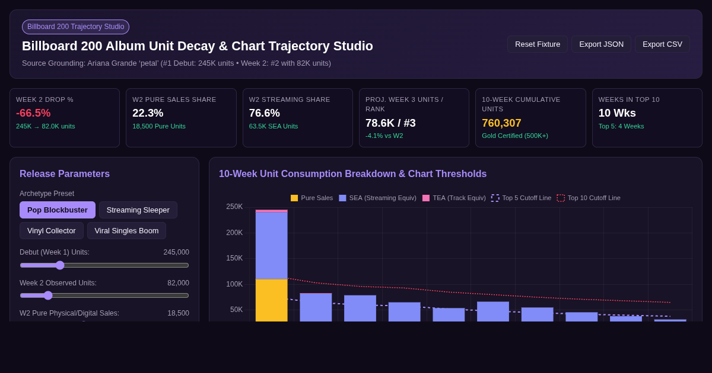Click the Release Parameters heading
Image resolution: width=712 pixels, height=373 pixels.
click(65, 174)
